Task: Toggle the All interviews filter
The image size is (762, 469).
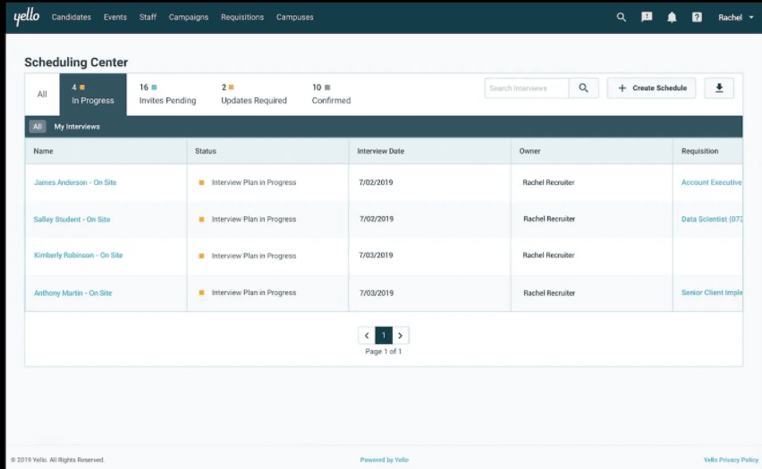Action: pyautogui.click(x=37, y=127)
